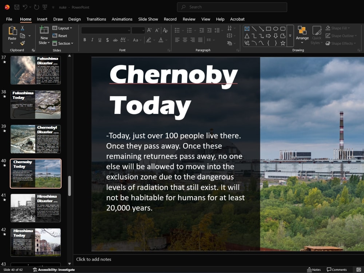Open Shape Fill dropdown
364x273 pixels.
pyautogui.click(x=338, y=28)
